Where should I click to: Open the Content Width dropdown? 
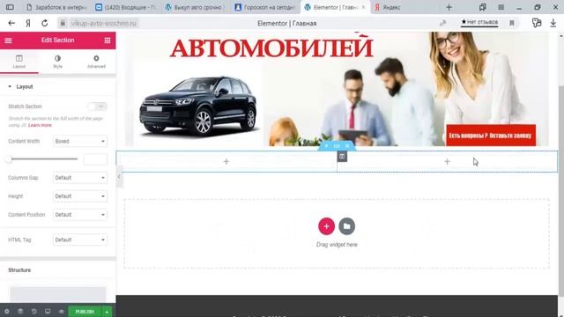[80, 141]
